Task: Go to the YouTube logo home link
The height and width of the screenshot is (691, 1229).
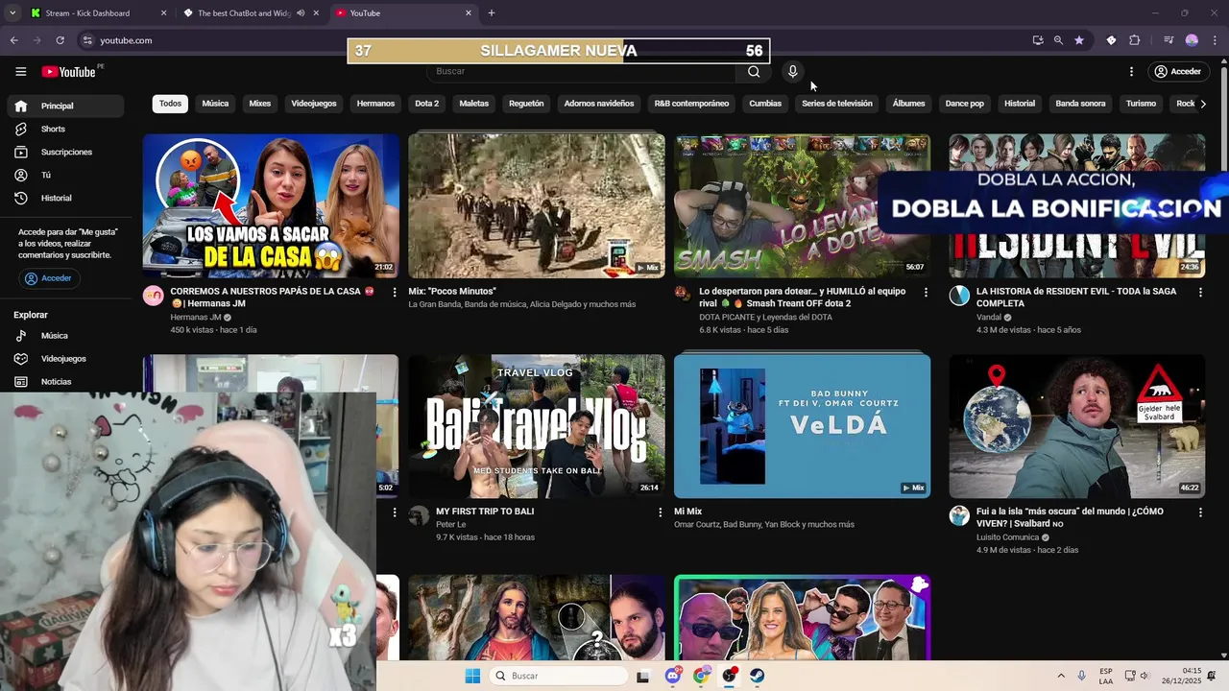Action: point(68,72)
